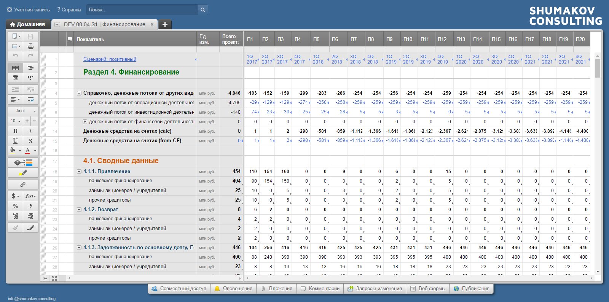Expand денежный поток от финансовой деятельности row

(85, 122)
